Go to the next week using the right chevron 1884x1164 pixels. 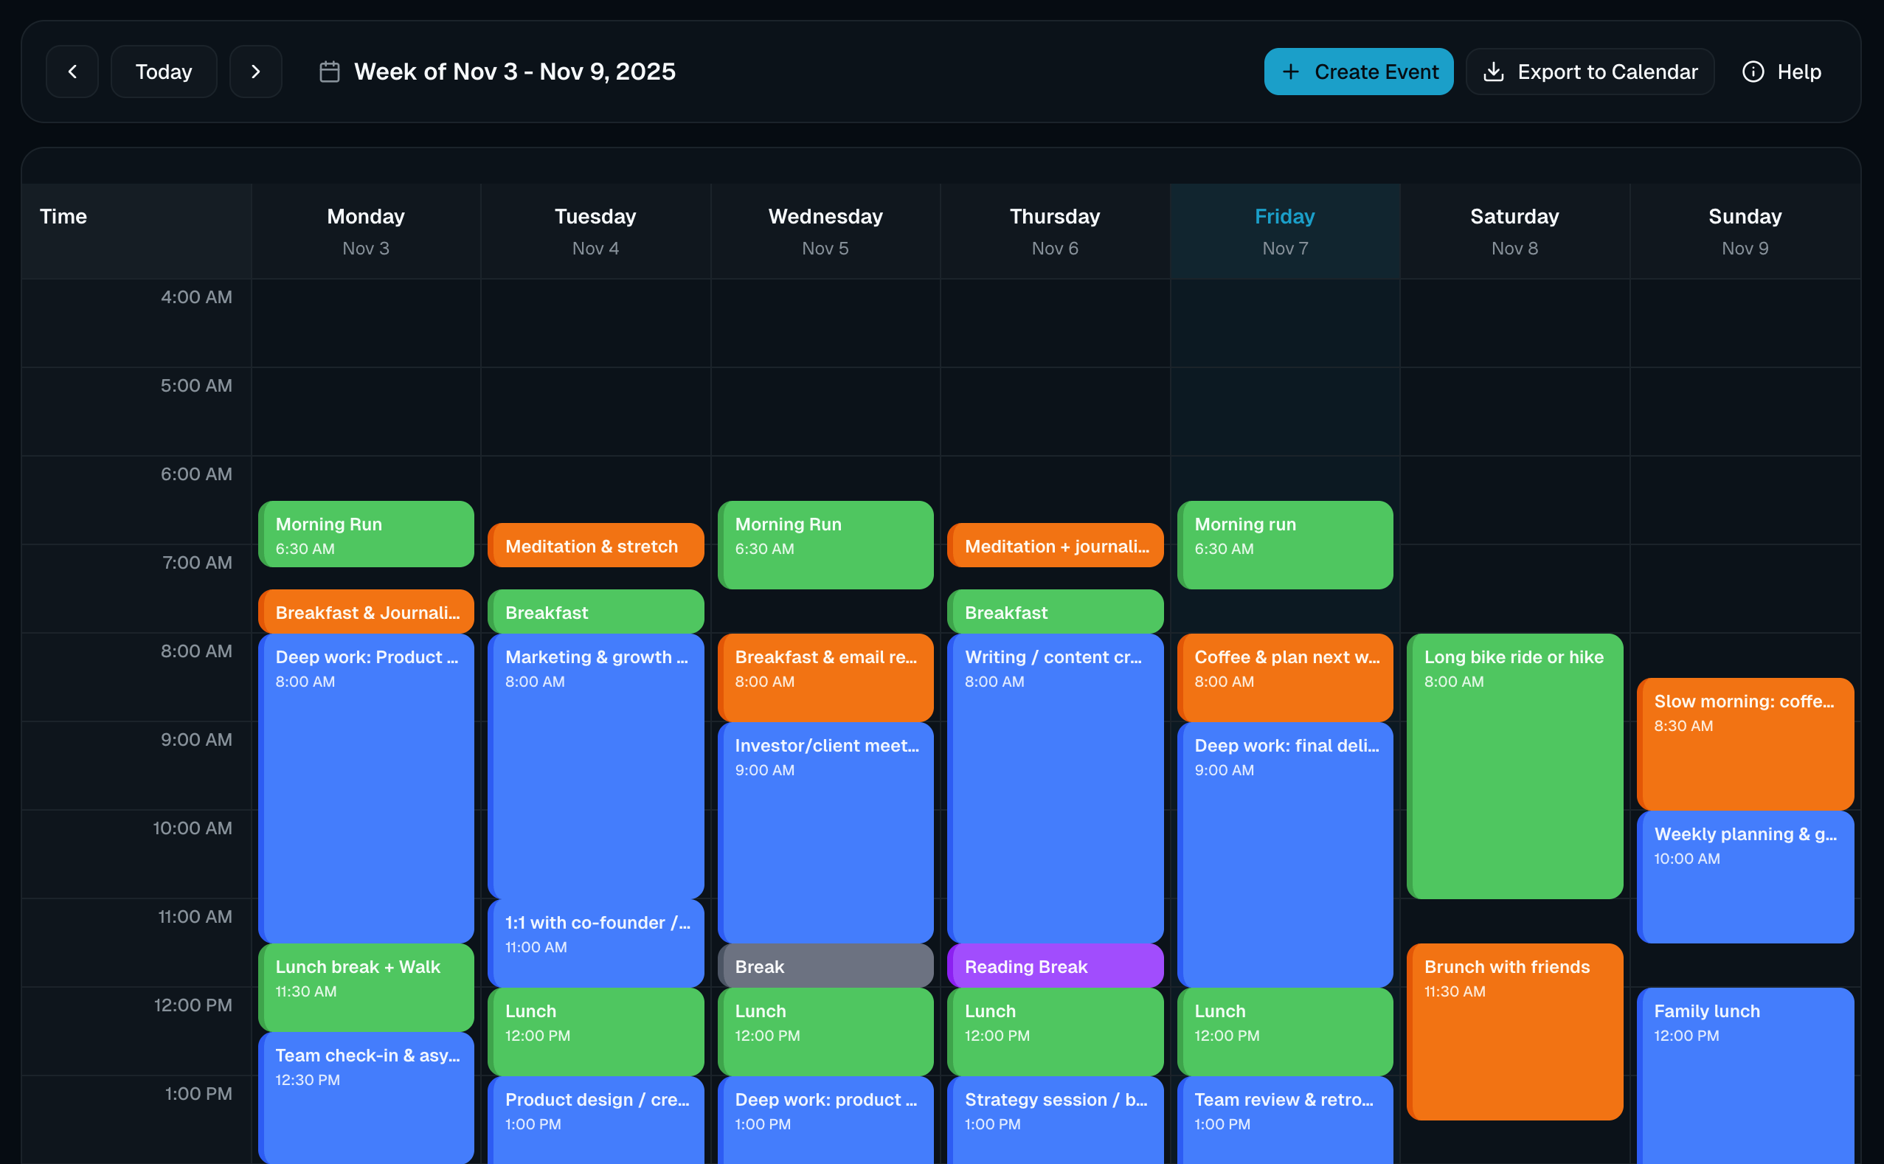tap(256, 72)
